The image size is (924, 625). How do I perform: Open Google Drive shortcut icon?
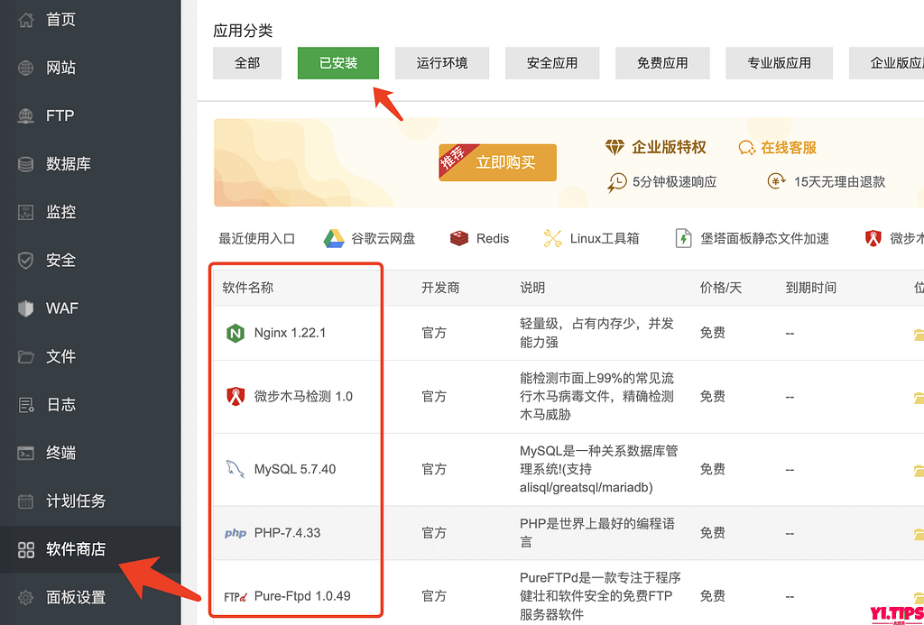334,238
